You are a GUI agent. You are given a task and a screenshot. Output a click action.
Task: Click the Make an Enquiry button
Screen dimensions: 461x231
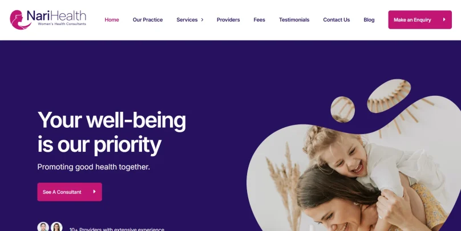[x=420, y=20]
